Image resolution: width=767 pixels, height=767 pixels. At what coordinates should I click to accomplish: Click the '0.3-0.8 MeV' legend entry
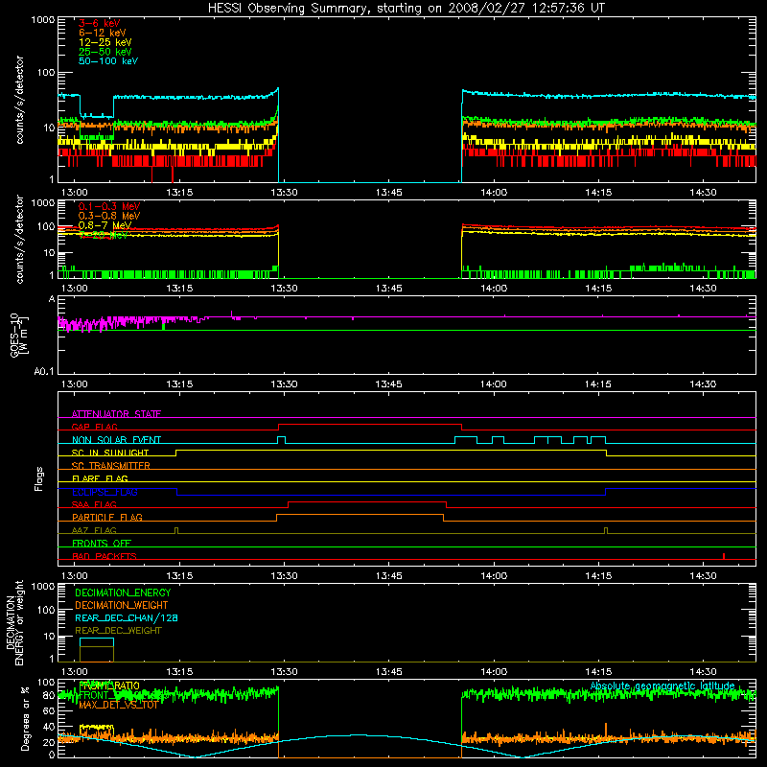pyautogui.click(x=109, y=216)
